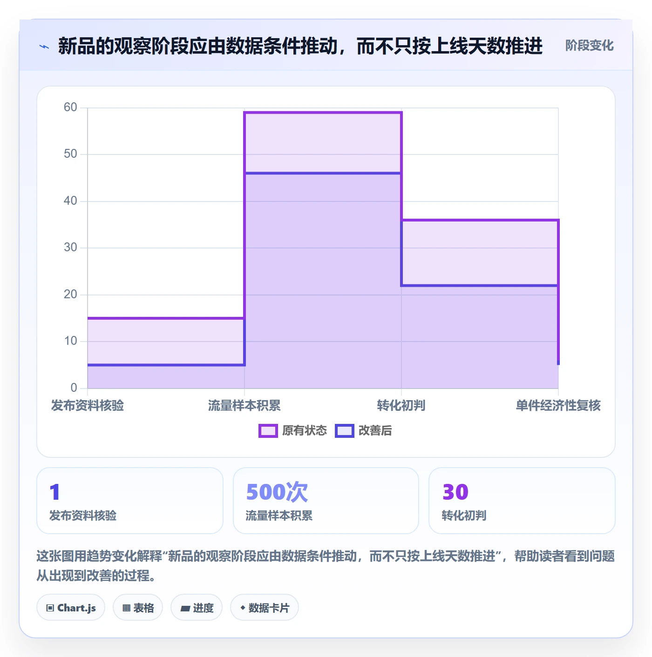Click the description paragraph starting 这张图用趋势变化

coord(326,566)
